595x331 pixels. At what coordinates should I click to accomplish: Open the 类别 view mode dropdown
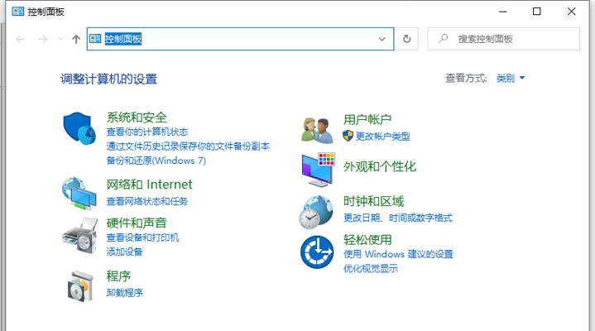pyautogui.click(x=511, y=78)
